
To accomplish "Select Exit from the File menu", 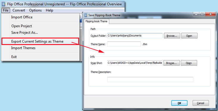I will (x=40, y=57).
